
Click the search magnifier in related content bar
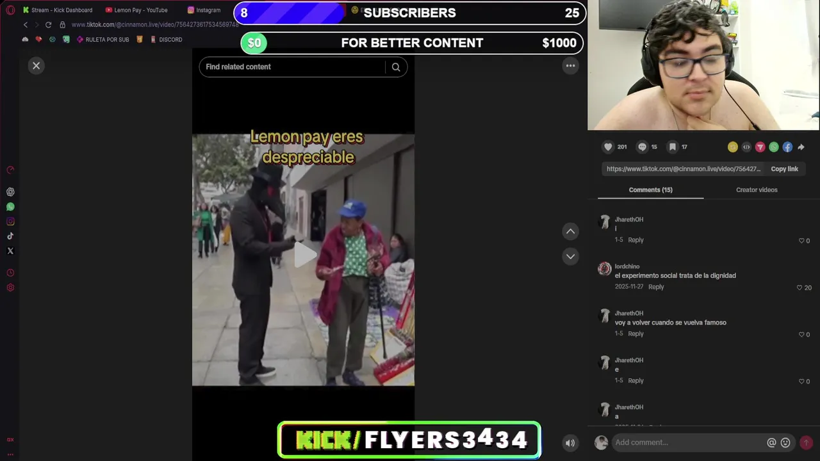click(396, 67)
